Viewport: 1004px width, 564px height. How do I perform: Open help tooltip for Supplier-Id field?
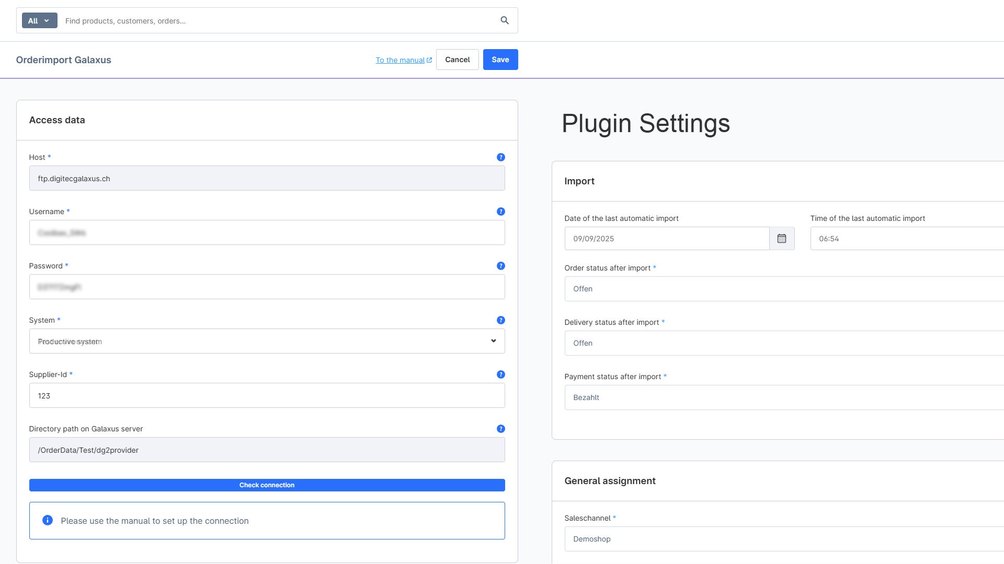pyautogui.click(x=501, y=374)
